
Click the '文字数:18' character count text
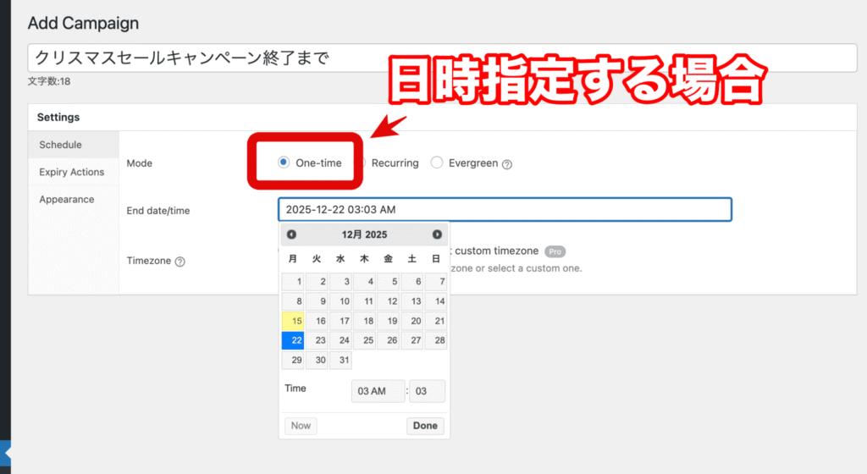tap(49, 81)
